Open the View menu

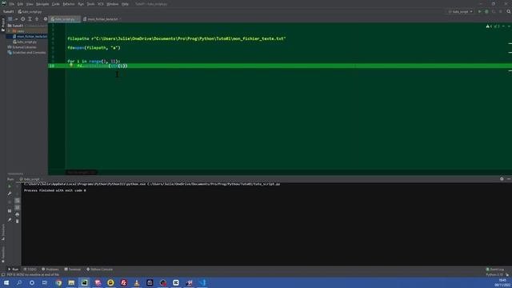[30, 4]
